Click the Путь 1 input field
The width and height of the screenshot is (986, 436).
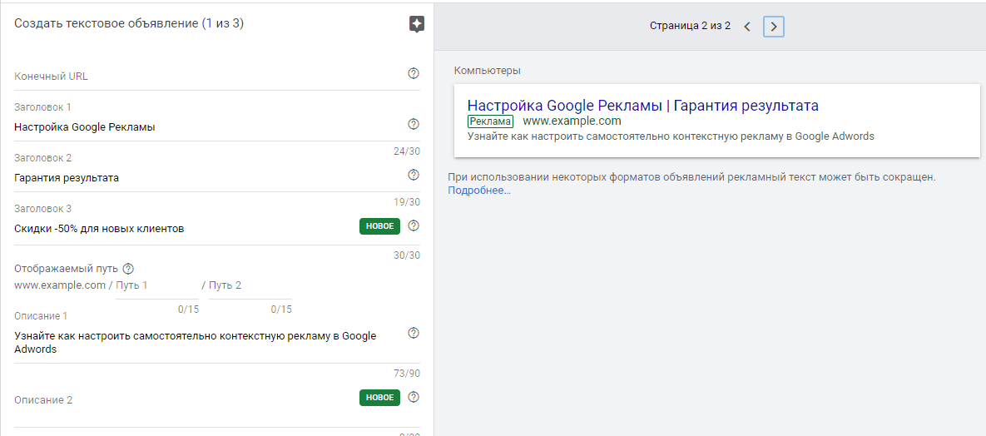(157, 285)
